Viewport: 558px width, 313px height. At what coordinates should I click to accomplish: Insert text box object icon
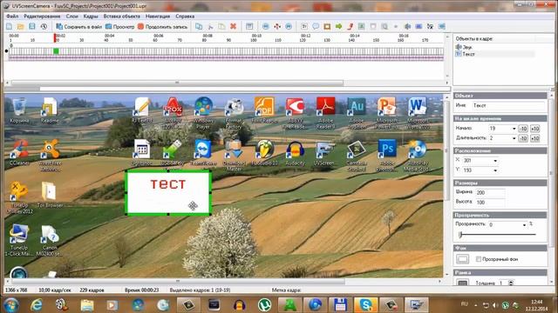point(304,27)
